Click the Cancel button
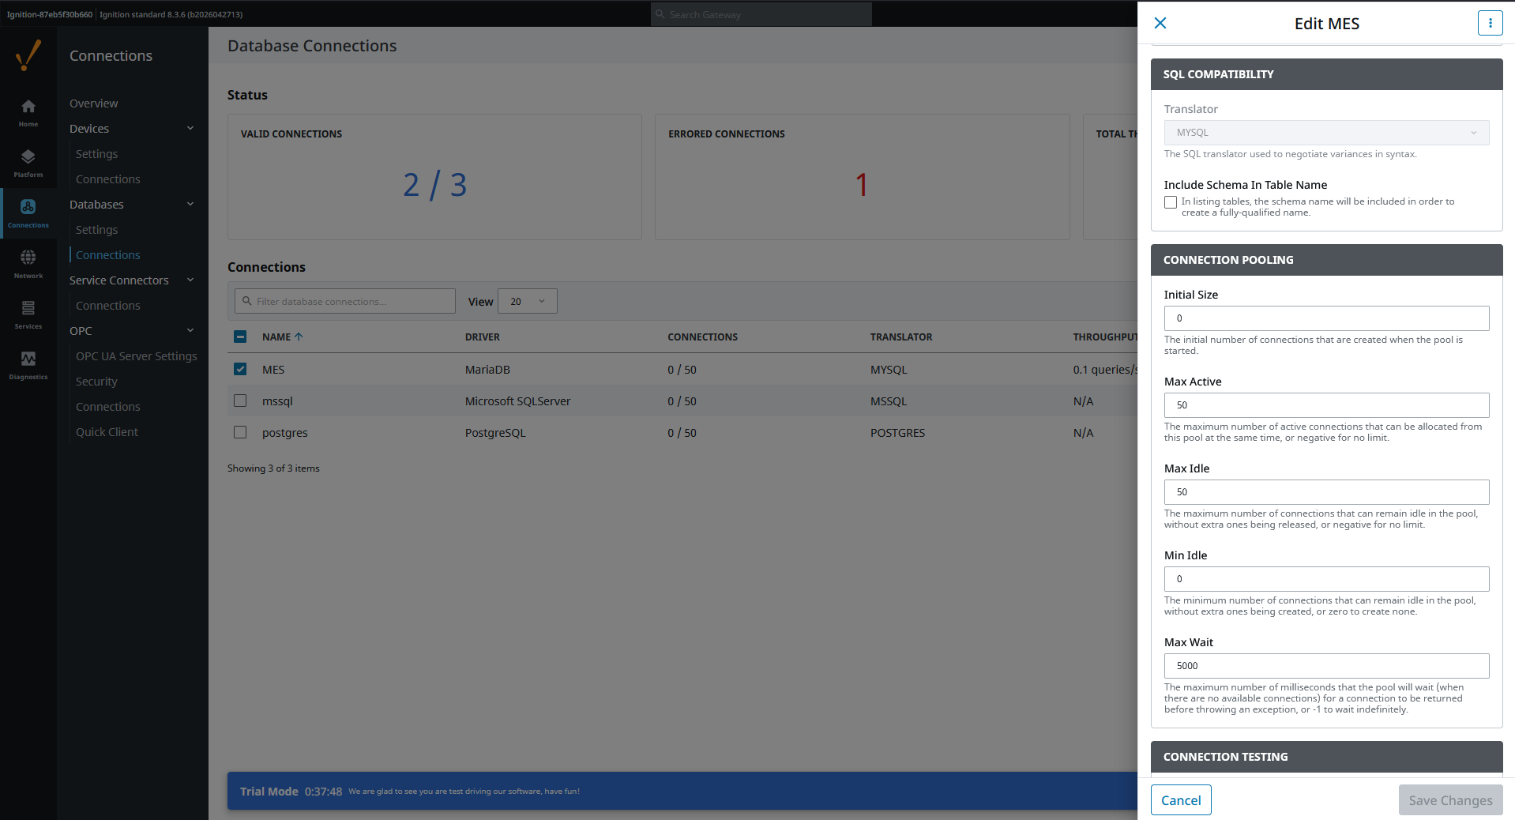This screenshot has height=820, width=1515. (1181, 800)
